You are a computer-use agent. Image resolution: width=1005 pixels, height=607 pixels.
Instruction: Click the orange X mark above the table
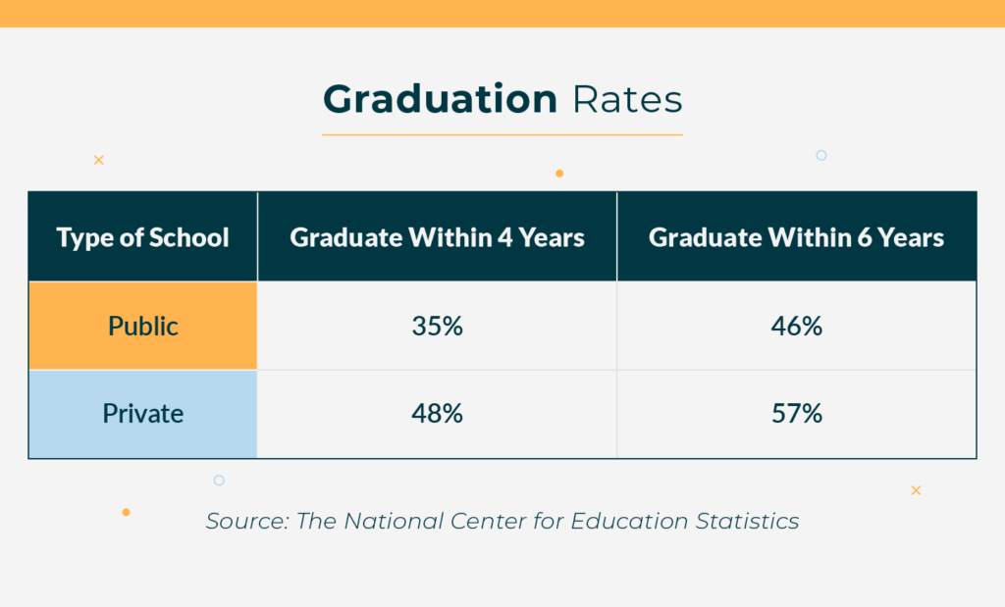[x=99, y=160]
